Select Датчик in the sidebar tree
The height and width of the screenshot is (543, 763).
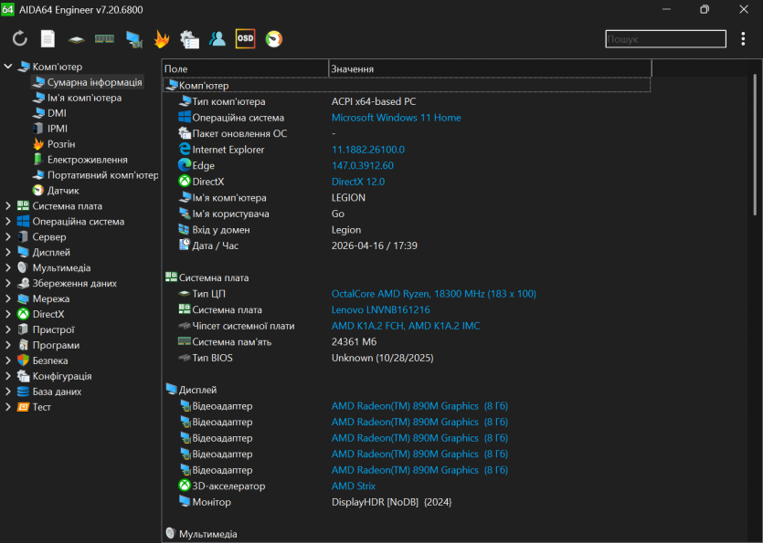[63, 191]
